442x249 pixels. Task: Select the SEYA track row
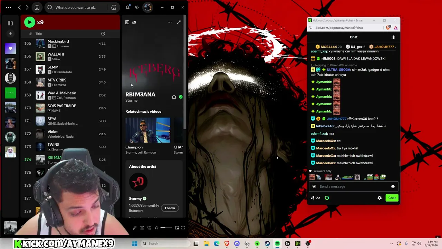[70, 121]
